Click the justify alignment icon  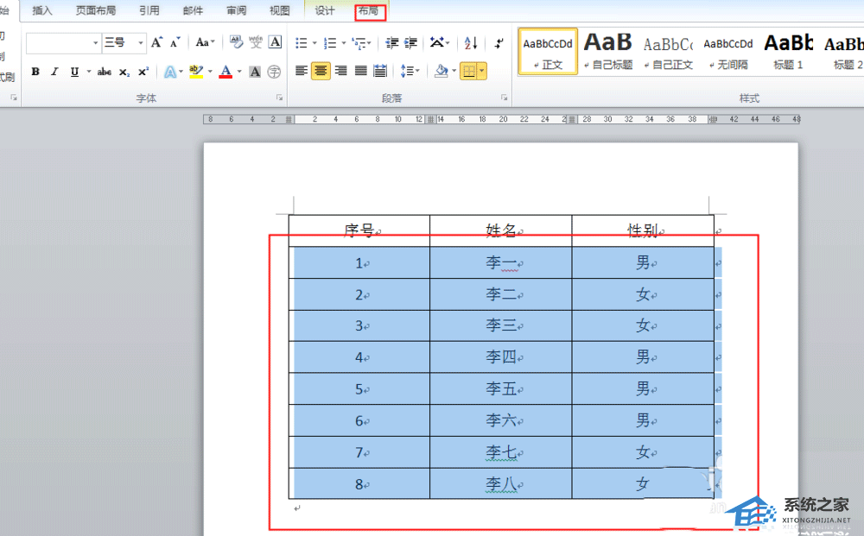coord(360,71)
